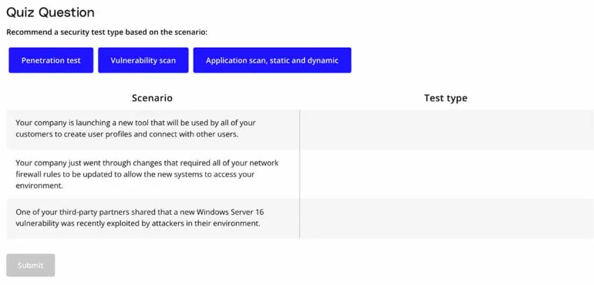Click the test type cell for Windows Server 16 scenario
The width and height of the screenshot is (594, 285).
(447, 219)
